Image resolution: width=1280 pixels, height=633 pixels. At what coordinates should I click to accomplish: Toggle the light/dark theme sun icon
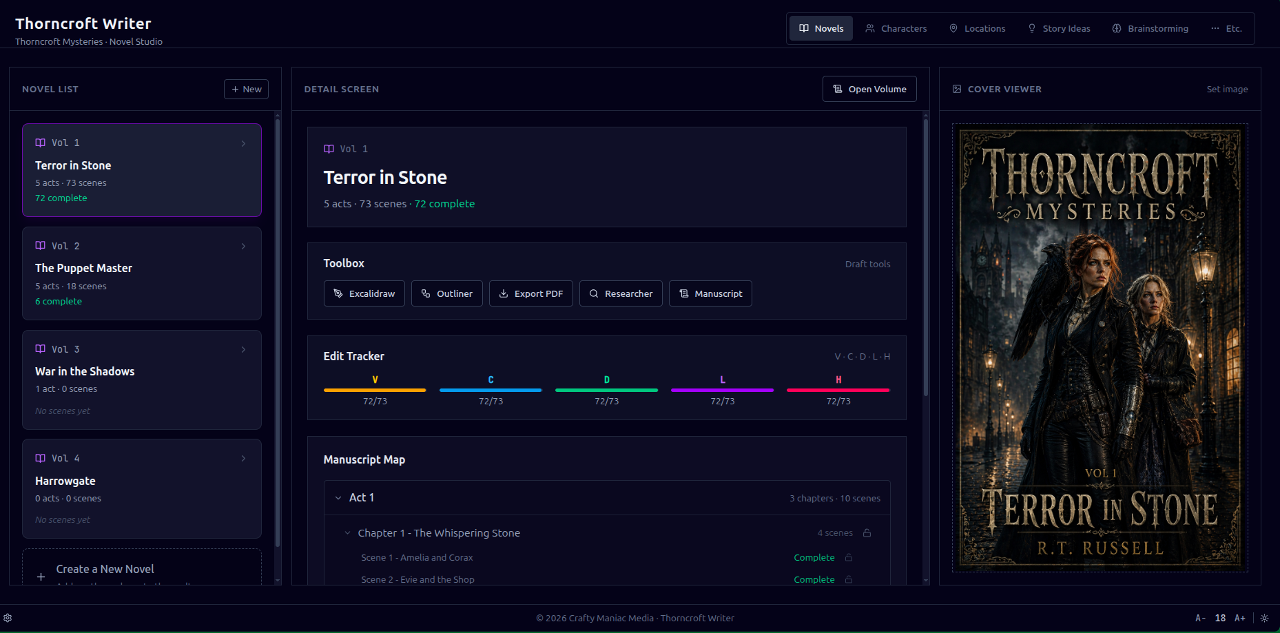[1265, 618]
